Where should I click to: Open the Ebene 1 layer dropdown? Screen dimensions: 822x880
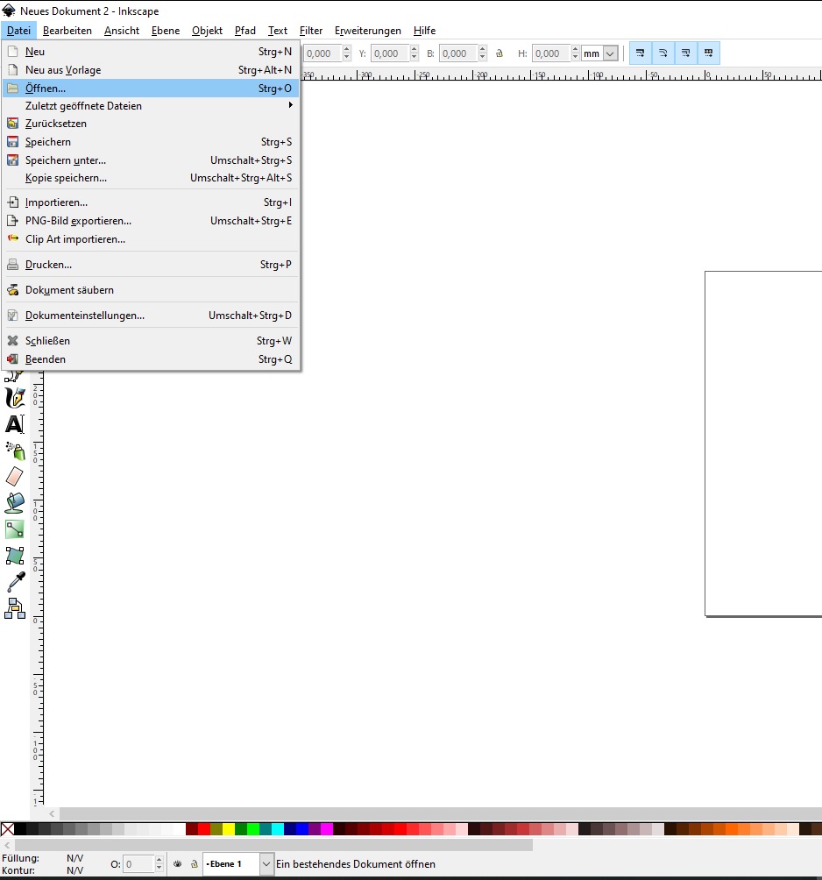coord(266,863)
